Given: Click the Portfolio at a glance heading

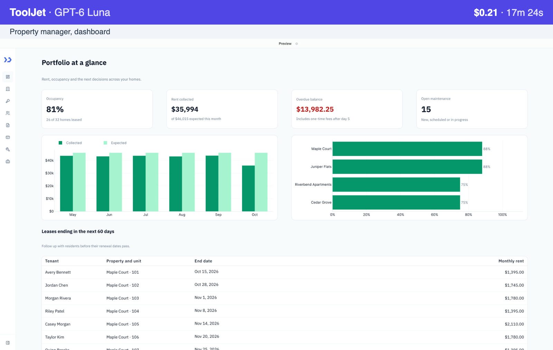Looking at the screenshot, I should 74,63.
